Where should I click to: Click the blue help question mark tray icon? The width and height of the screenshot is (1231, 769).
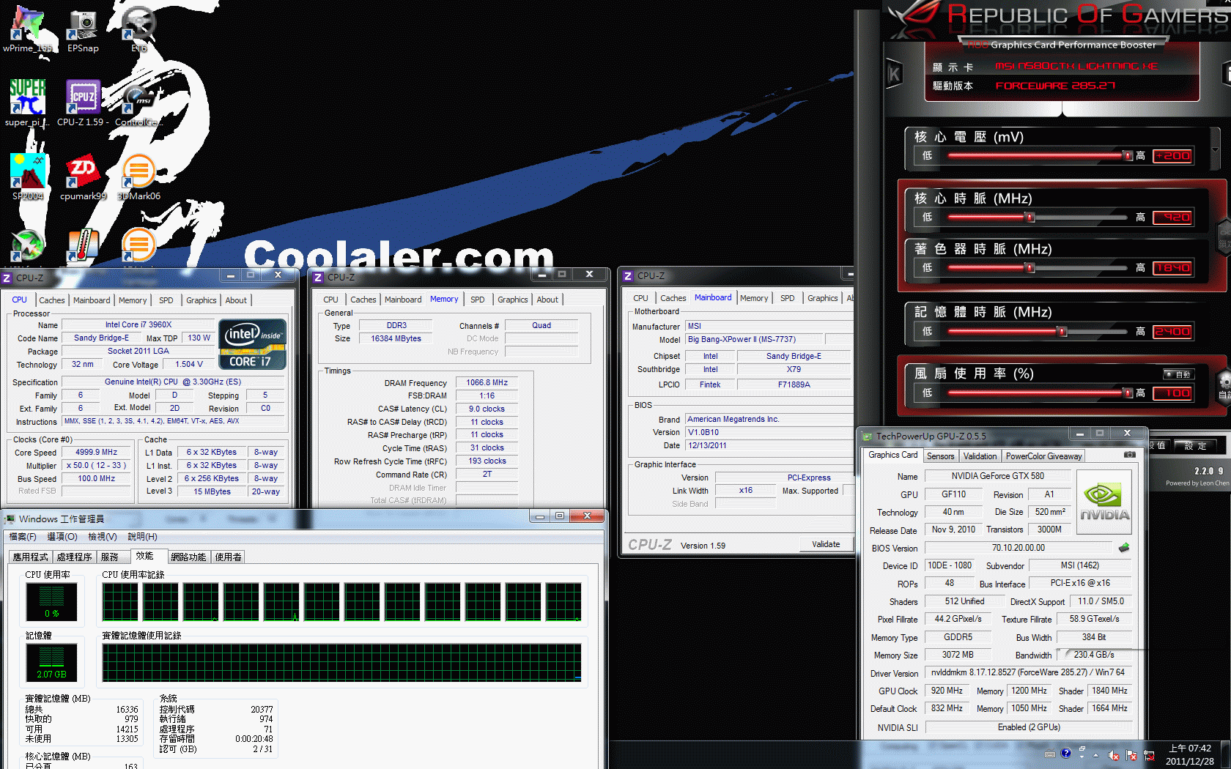[1066, 753]
